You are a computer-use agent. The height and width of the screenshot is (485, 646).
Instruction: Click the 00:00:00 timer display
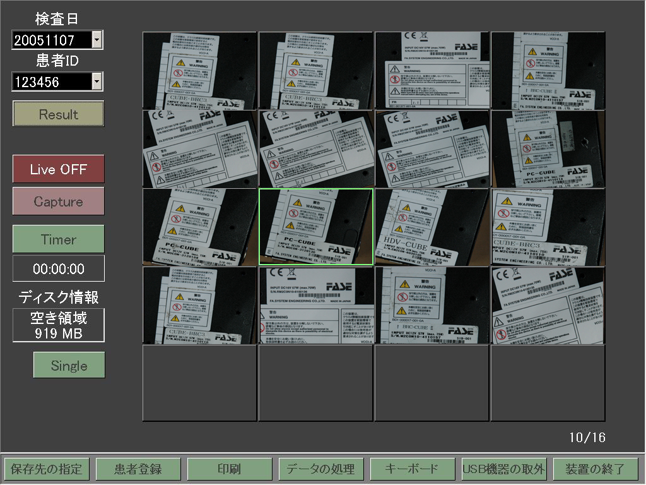tap(59, 268)
